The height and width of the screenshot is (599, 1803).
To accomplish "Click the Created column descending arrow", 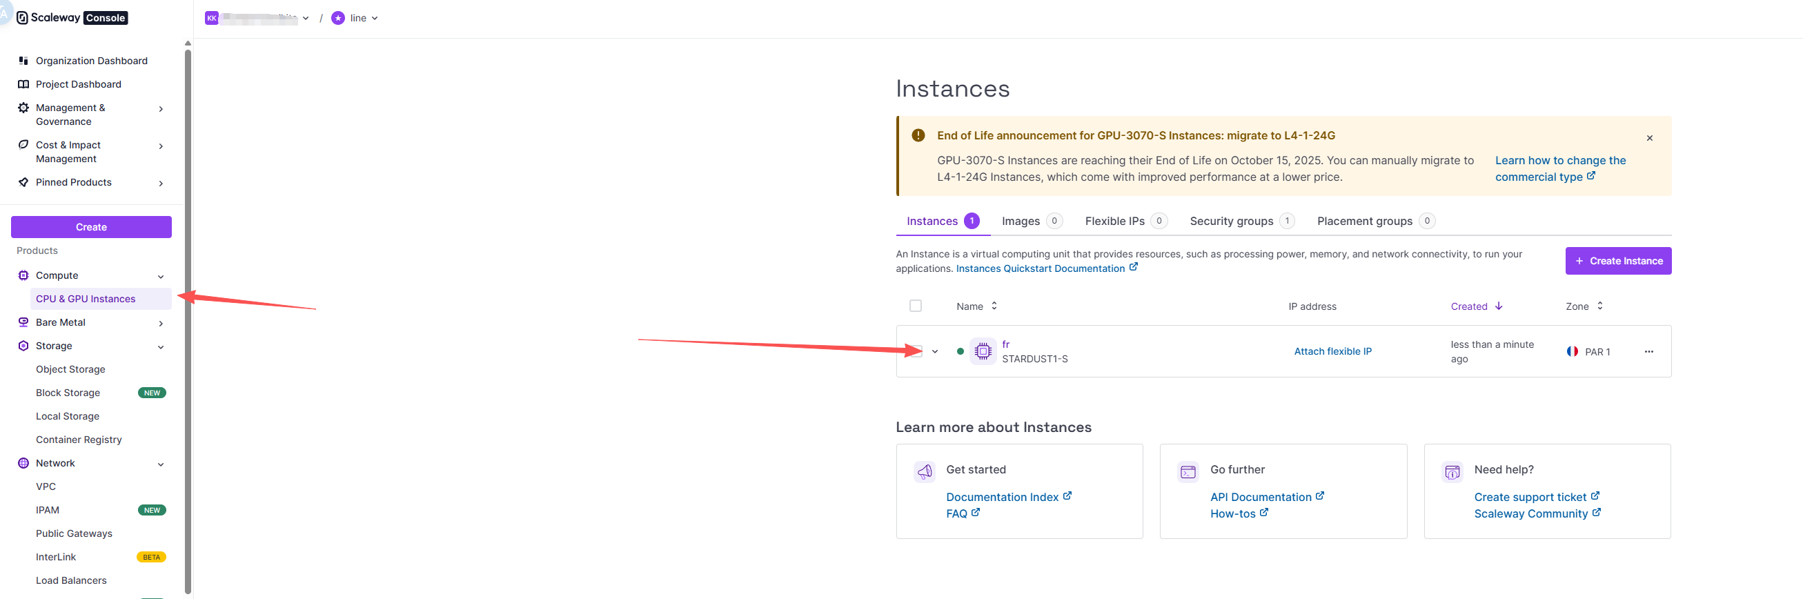I will pos(1499,306).
